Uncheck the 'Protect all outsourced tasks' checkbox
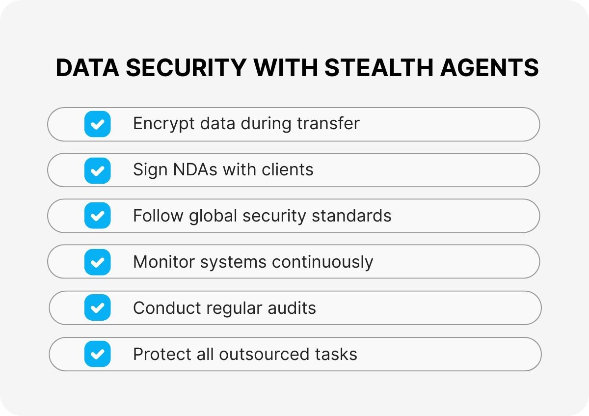Viewport: 589px width, 416px height. pyautogui.click(x=98, y=354)
